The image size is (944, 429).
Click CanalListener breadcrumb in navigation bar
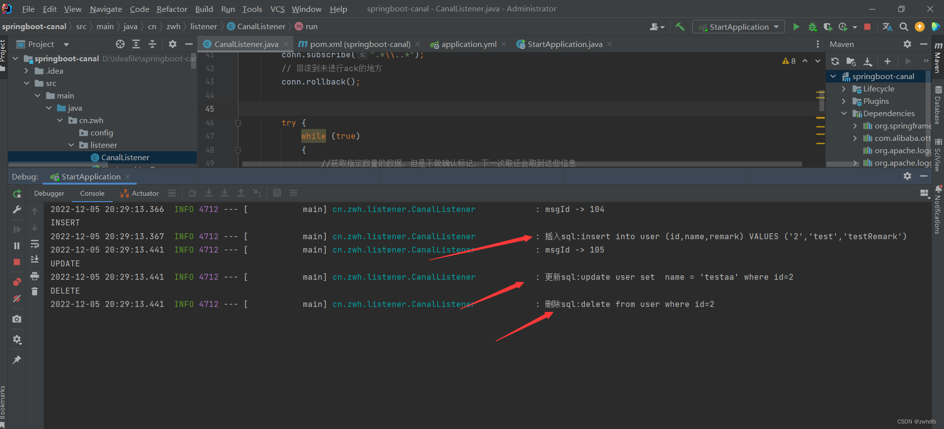[256, 27]
